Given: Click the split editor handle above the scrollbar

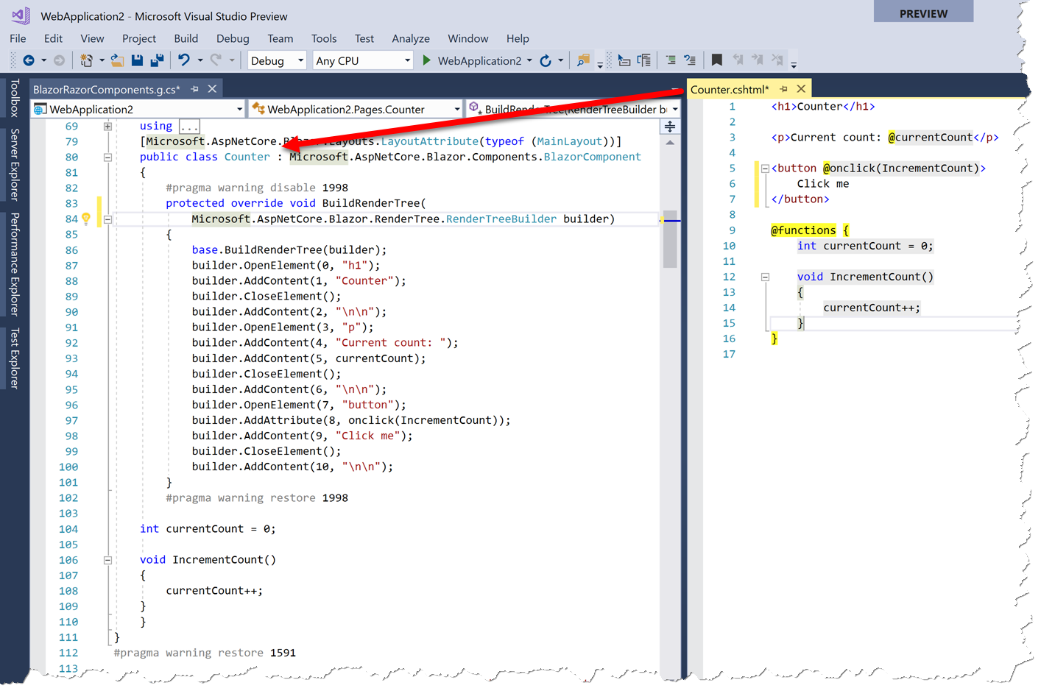Looking at the screenshot, I should click(670, 127).
